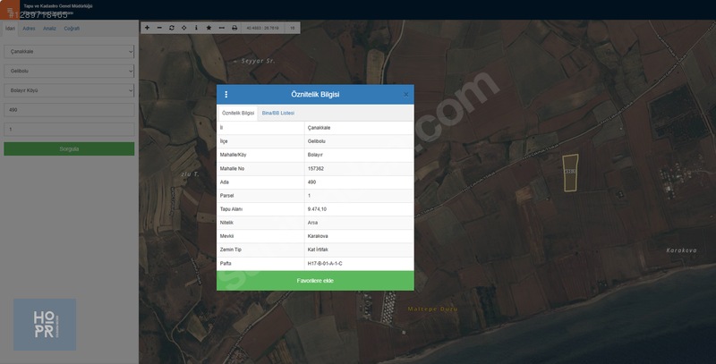
Task: Open the İdari tab in the sidebar
Action: [x=10, y=29]
